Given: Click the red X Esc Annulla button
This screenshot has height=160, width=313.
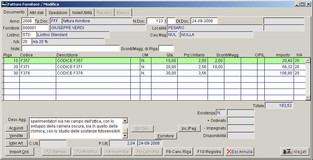Looking at the screenshot, I should click(240, 151).
